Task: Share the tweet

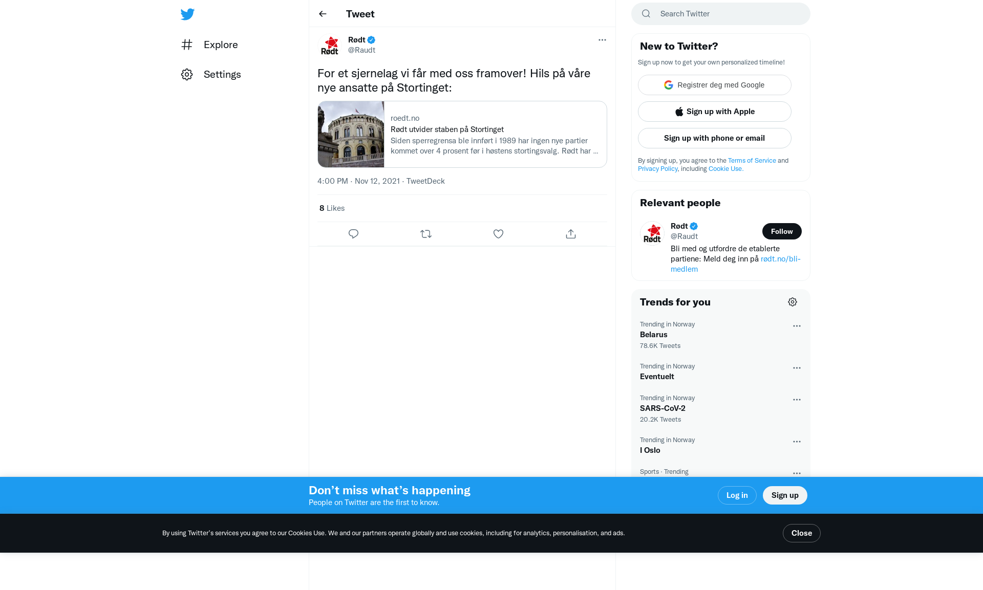Action: (x=571, y=234)
